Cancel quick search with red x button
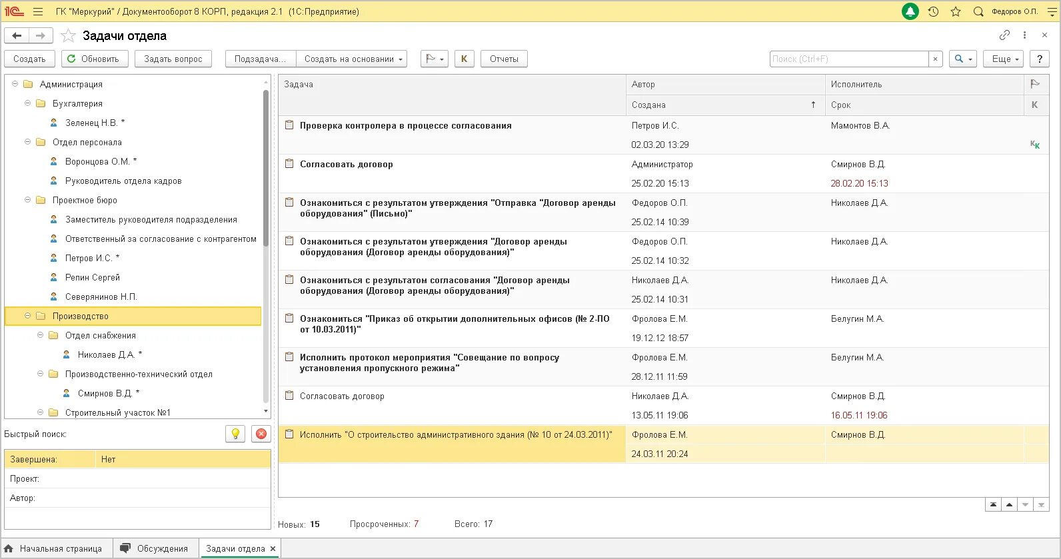This screenshot has width=1061, height=559. [261, 434]
